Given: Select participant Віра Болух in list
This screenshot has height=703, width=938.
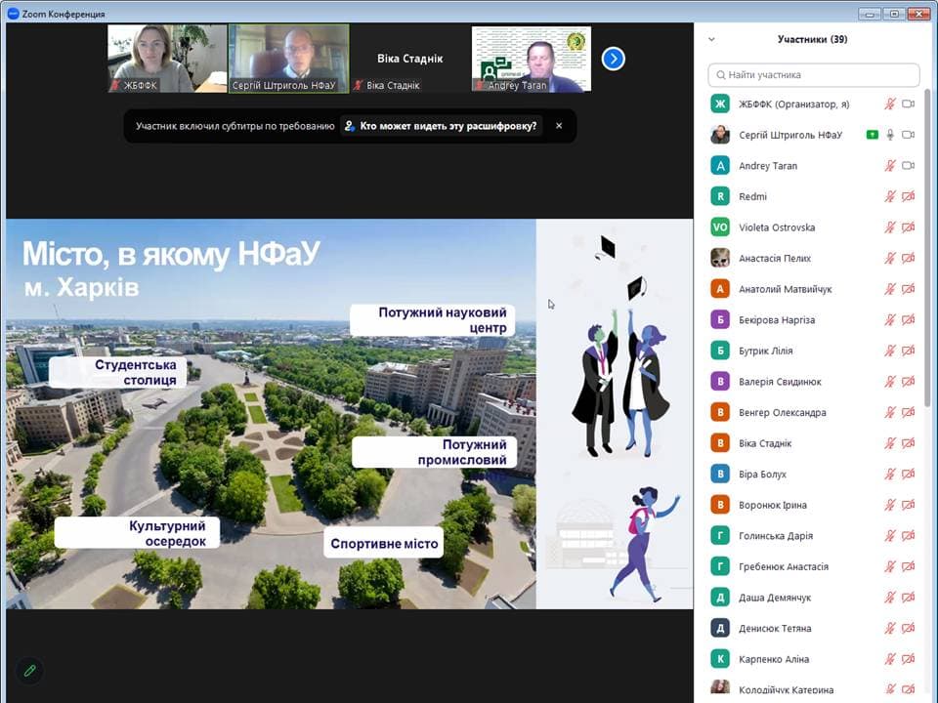Looking at the screenshot, I should 814,475.
